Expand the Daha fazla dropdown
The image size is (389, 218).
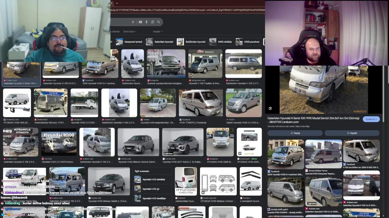(130, 31)
